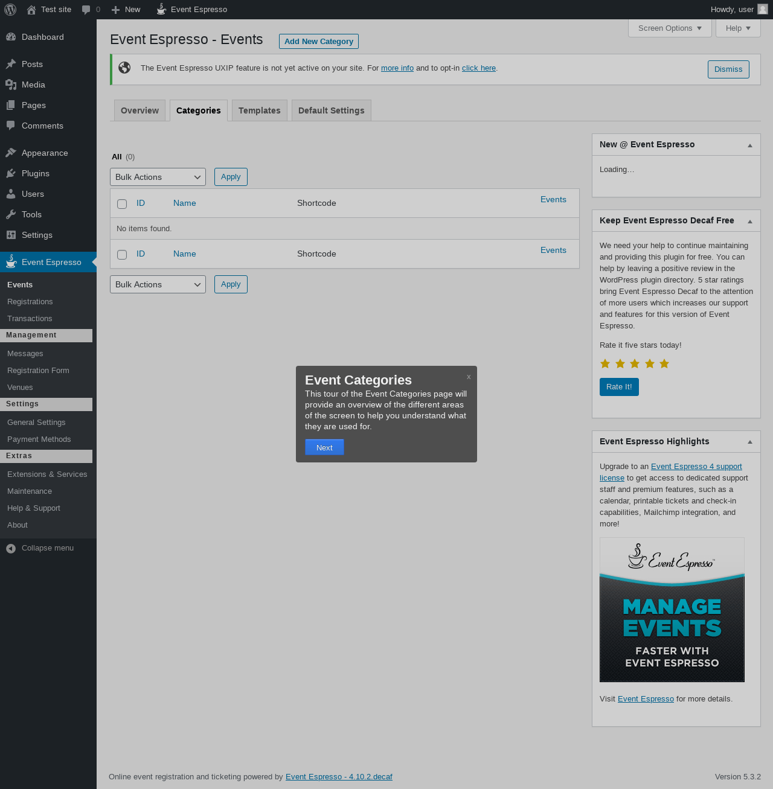The height and width of the screenshot is (789, 773).
Task: Open the bottom Bulk Actions dropdown
Action: point(158,284)
